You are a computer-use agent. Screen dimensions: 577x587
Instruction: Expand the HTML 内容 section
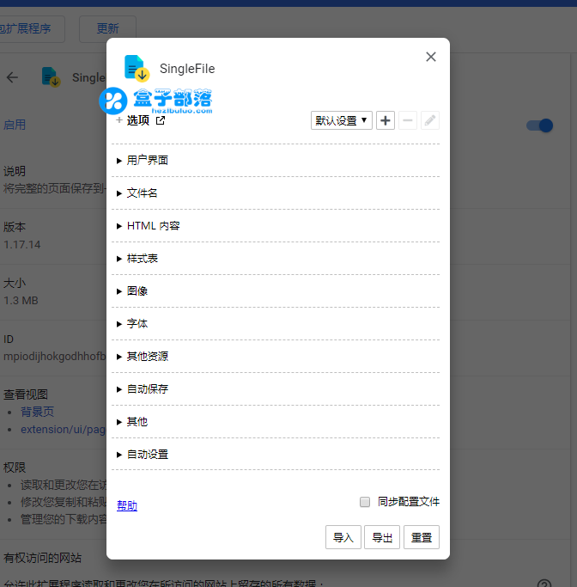(x=276, y=226)
